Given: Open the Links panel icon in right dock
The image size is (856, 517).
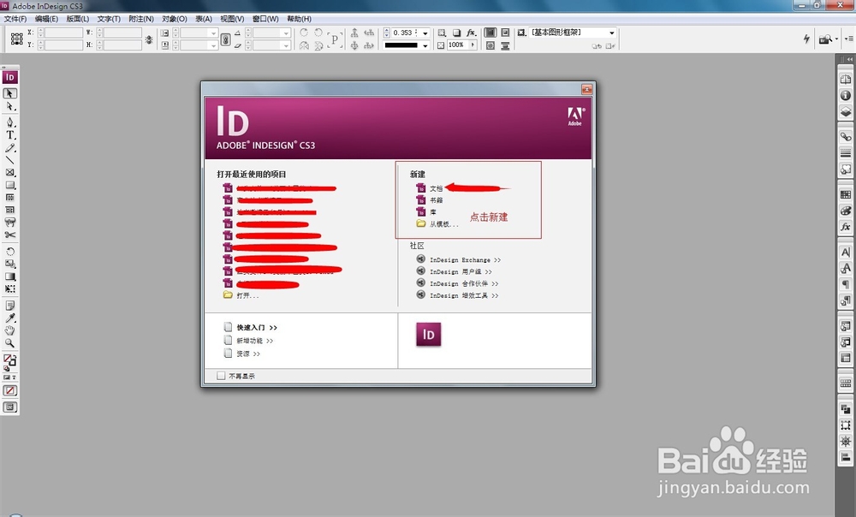Looking at the screenshot, I should 845,137.
